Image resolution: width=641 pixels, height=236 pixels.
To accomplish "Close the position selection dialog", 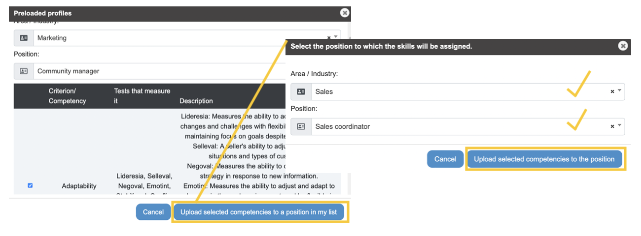I will [x=623, y=46].
